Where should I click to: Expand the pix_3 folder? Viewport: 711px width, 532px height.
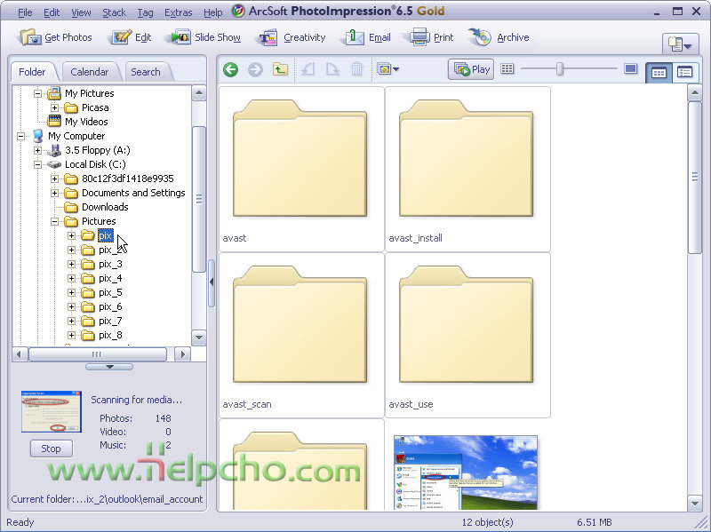pos(71,264)
